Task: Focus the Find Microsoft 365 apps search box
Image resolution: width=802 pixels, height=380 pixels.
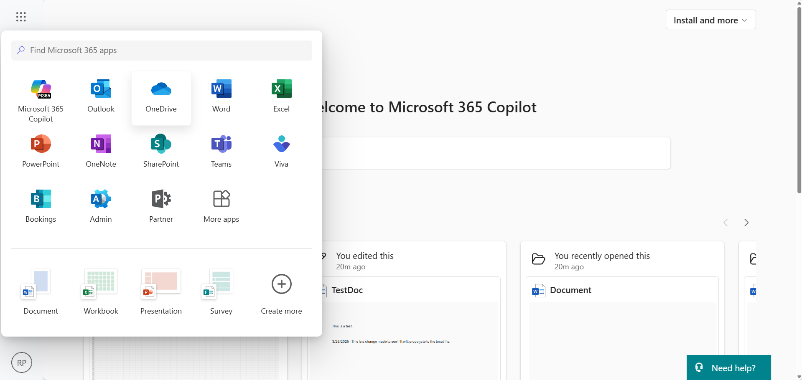Action: pos(162,51)
